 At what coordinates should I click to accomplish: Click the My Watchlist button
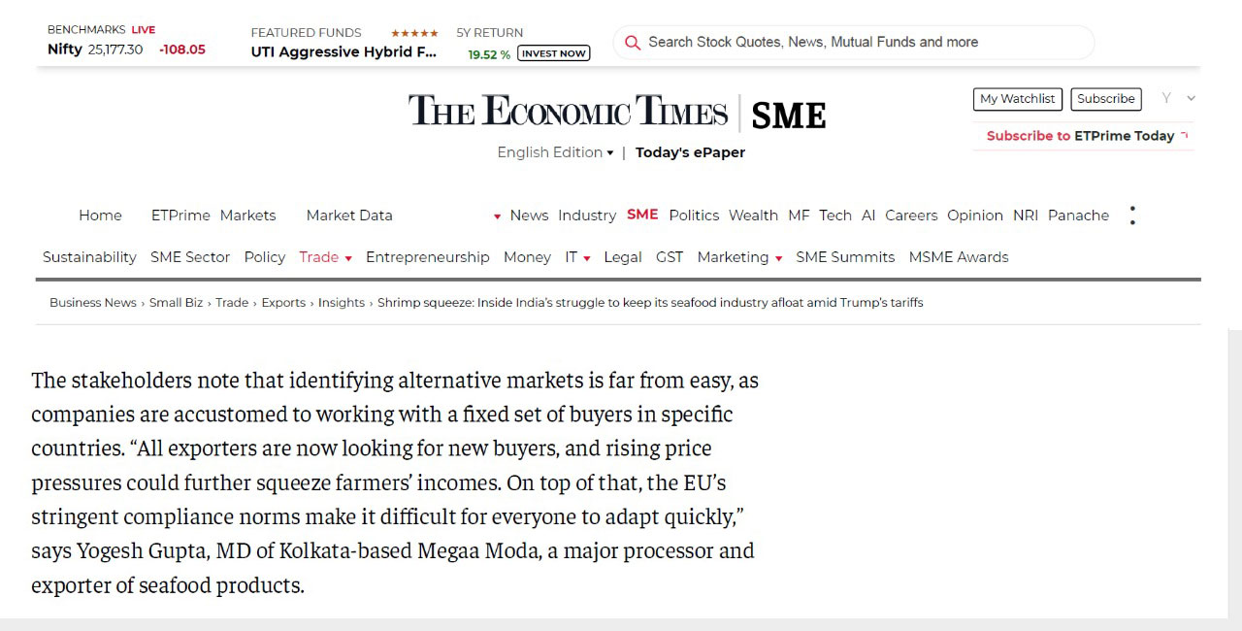(x=1017, y=99)
